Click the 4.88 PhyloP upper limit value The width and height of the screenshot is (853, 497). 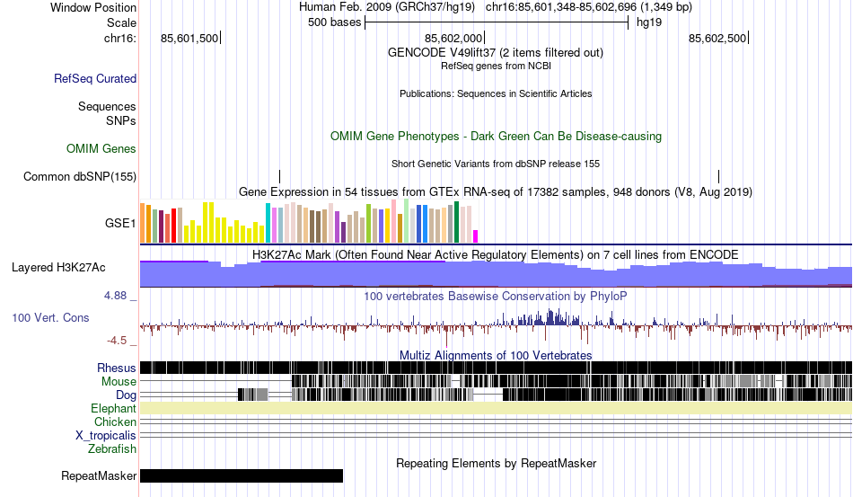click(115, 296)
